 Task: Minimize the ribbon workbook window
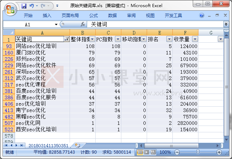tap(209, 16)
